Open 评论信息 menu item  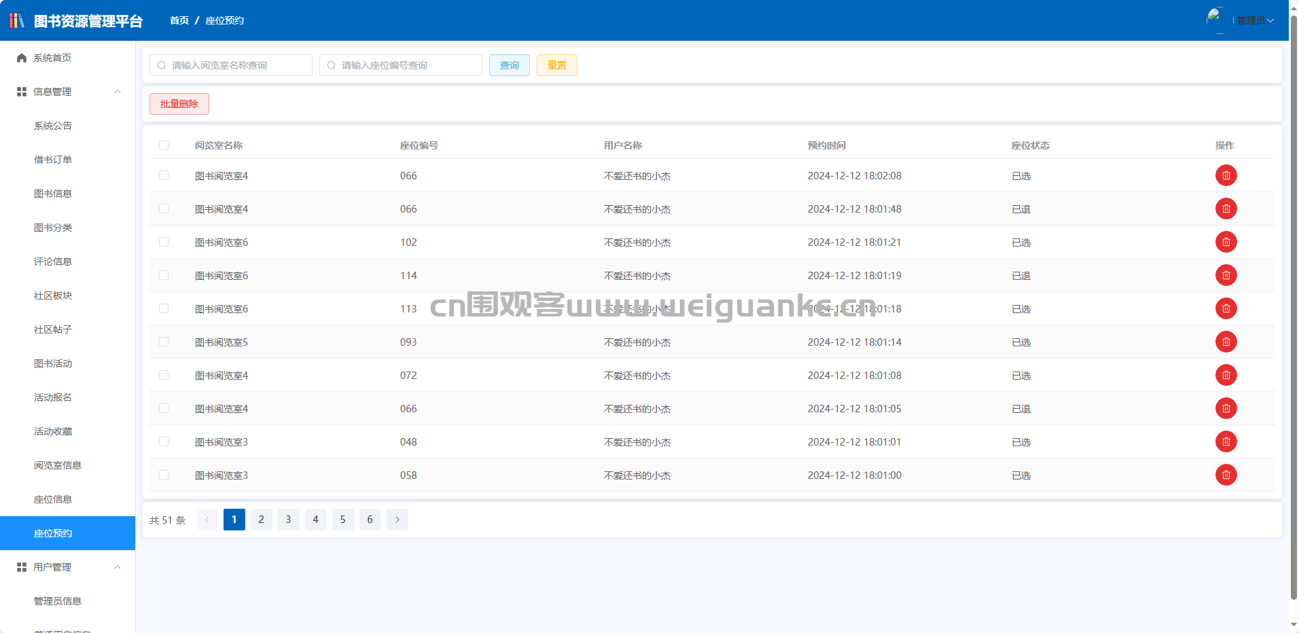[x=68, y=261]
